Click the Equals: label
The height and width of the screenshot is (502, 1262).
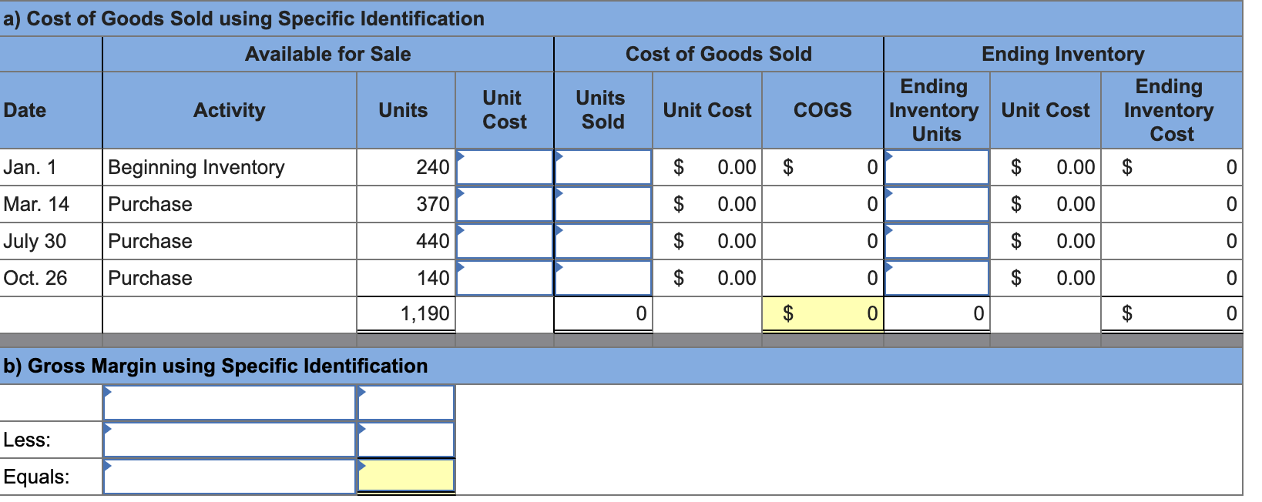point(36,477)
